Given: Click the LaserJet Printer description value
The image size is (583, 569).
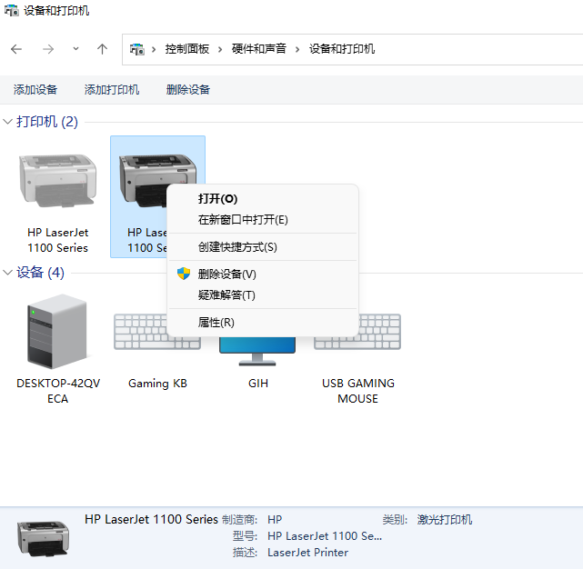Looking at the screenshot, I should 307,553.
